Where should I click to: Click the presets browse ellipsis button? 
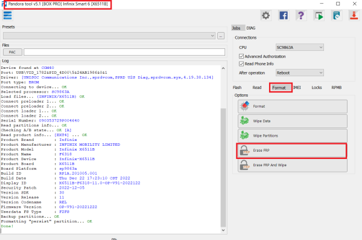[221, 36]
